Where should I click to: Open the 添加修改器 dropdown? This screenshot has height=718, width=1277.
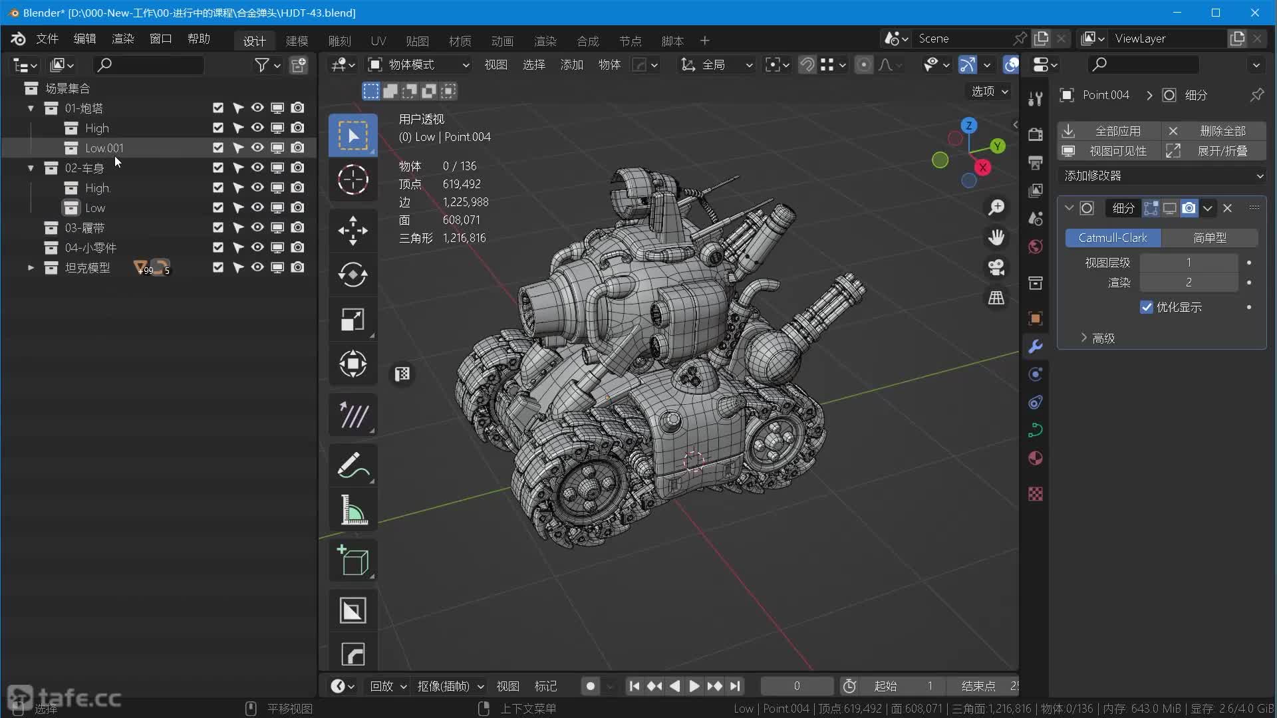[x=1163, y=176]
